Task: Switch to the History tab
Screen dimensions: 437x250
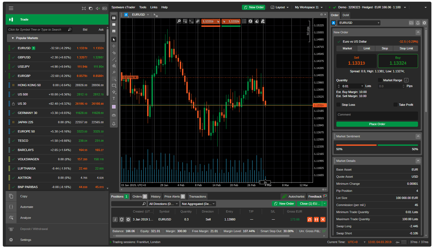Action: (x=156, y=196)
